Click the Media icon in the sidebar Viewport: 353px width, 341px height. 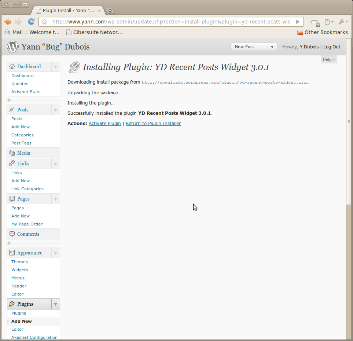[12, 153]
